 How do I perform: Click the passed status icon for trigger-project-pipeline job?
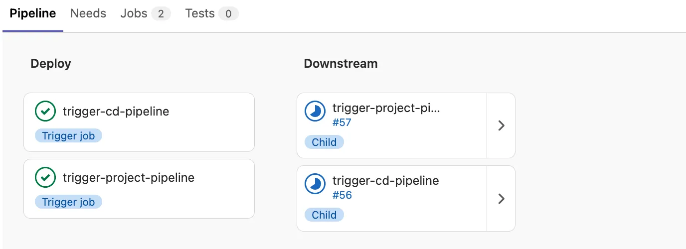[x=45, y=177]
